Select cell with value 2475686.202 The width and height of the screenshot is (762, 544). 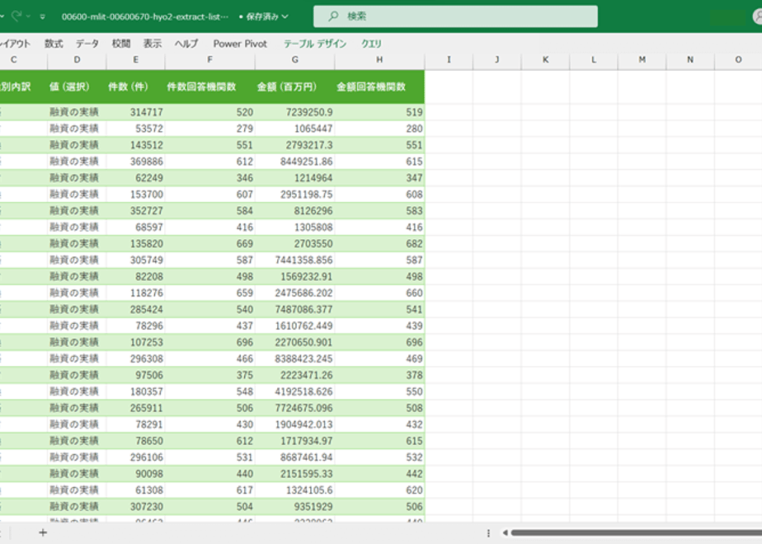tap(295, 293)
